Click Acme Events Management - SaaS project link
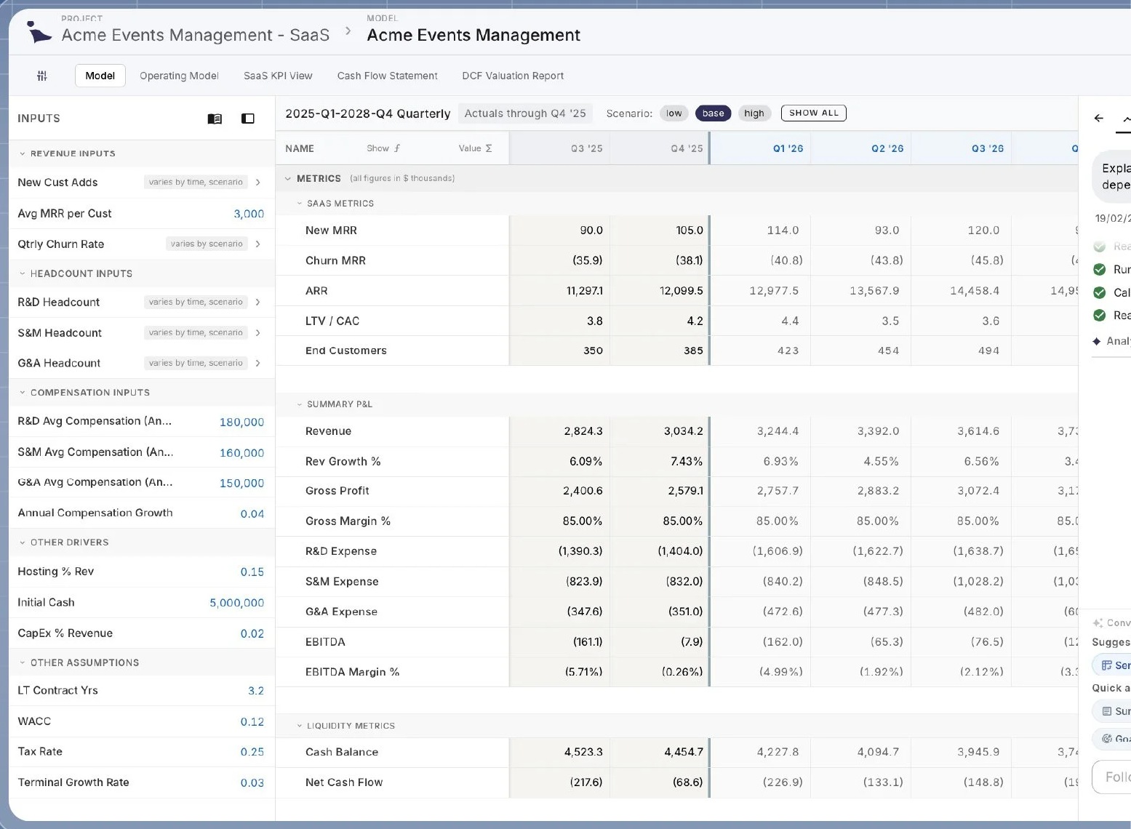The width and height of the screenshot is (1131, 829). [x=195, y=35]
